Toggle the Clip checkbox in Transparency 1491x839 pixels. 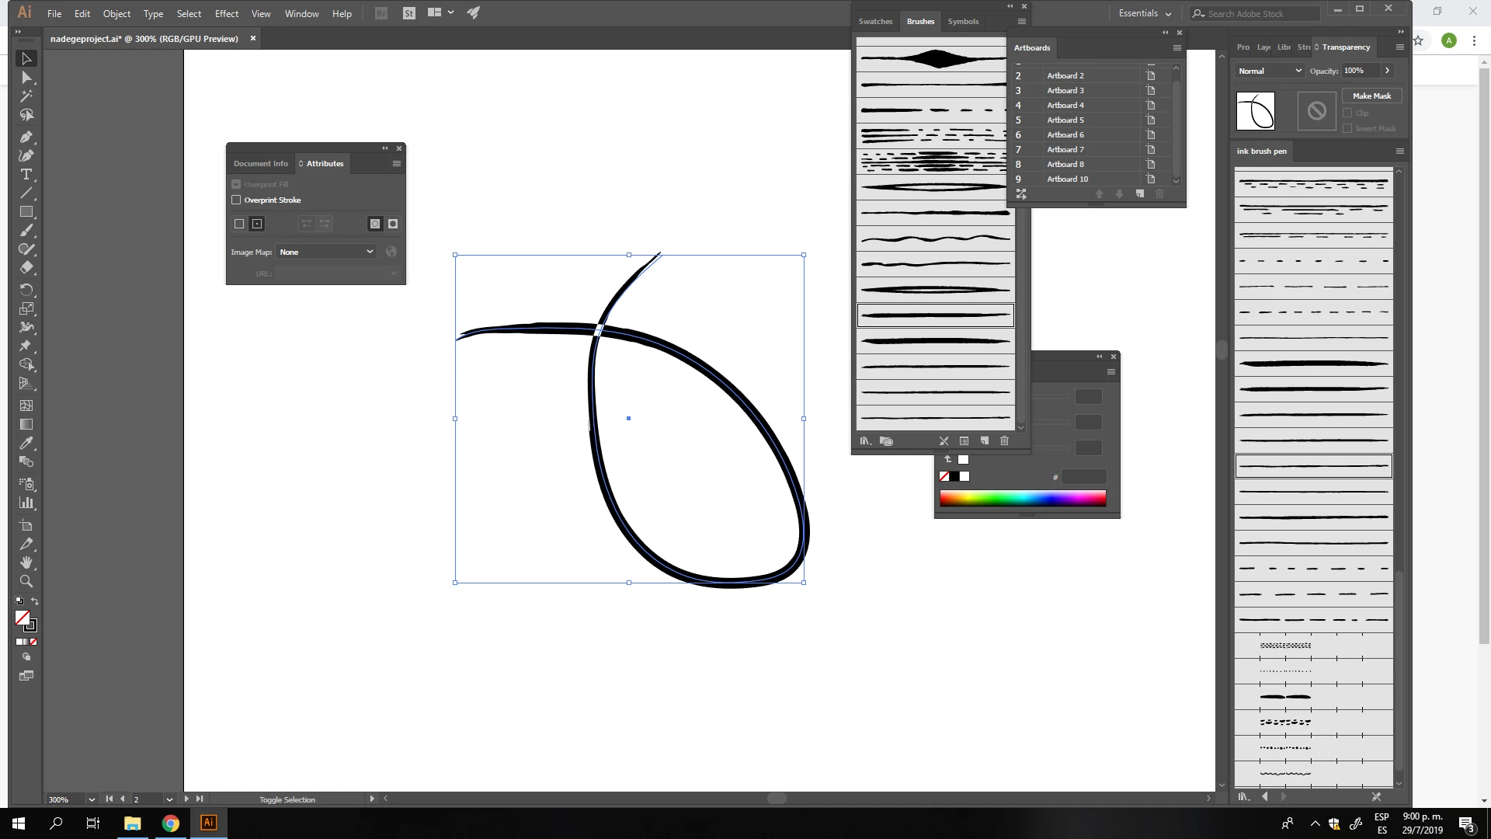[1347, 113]
